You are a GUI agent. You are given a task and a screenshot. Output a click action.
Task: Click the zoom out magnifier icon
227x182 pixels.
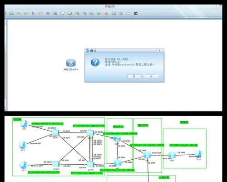tap(85, 13)
